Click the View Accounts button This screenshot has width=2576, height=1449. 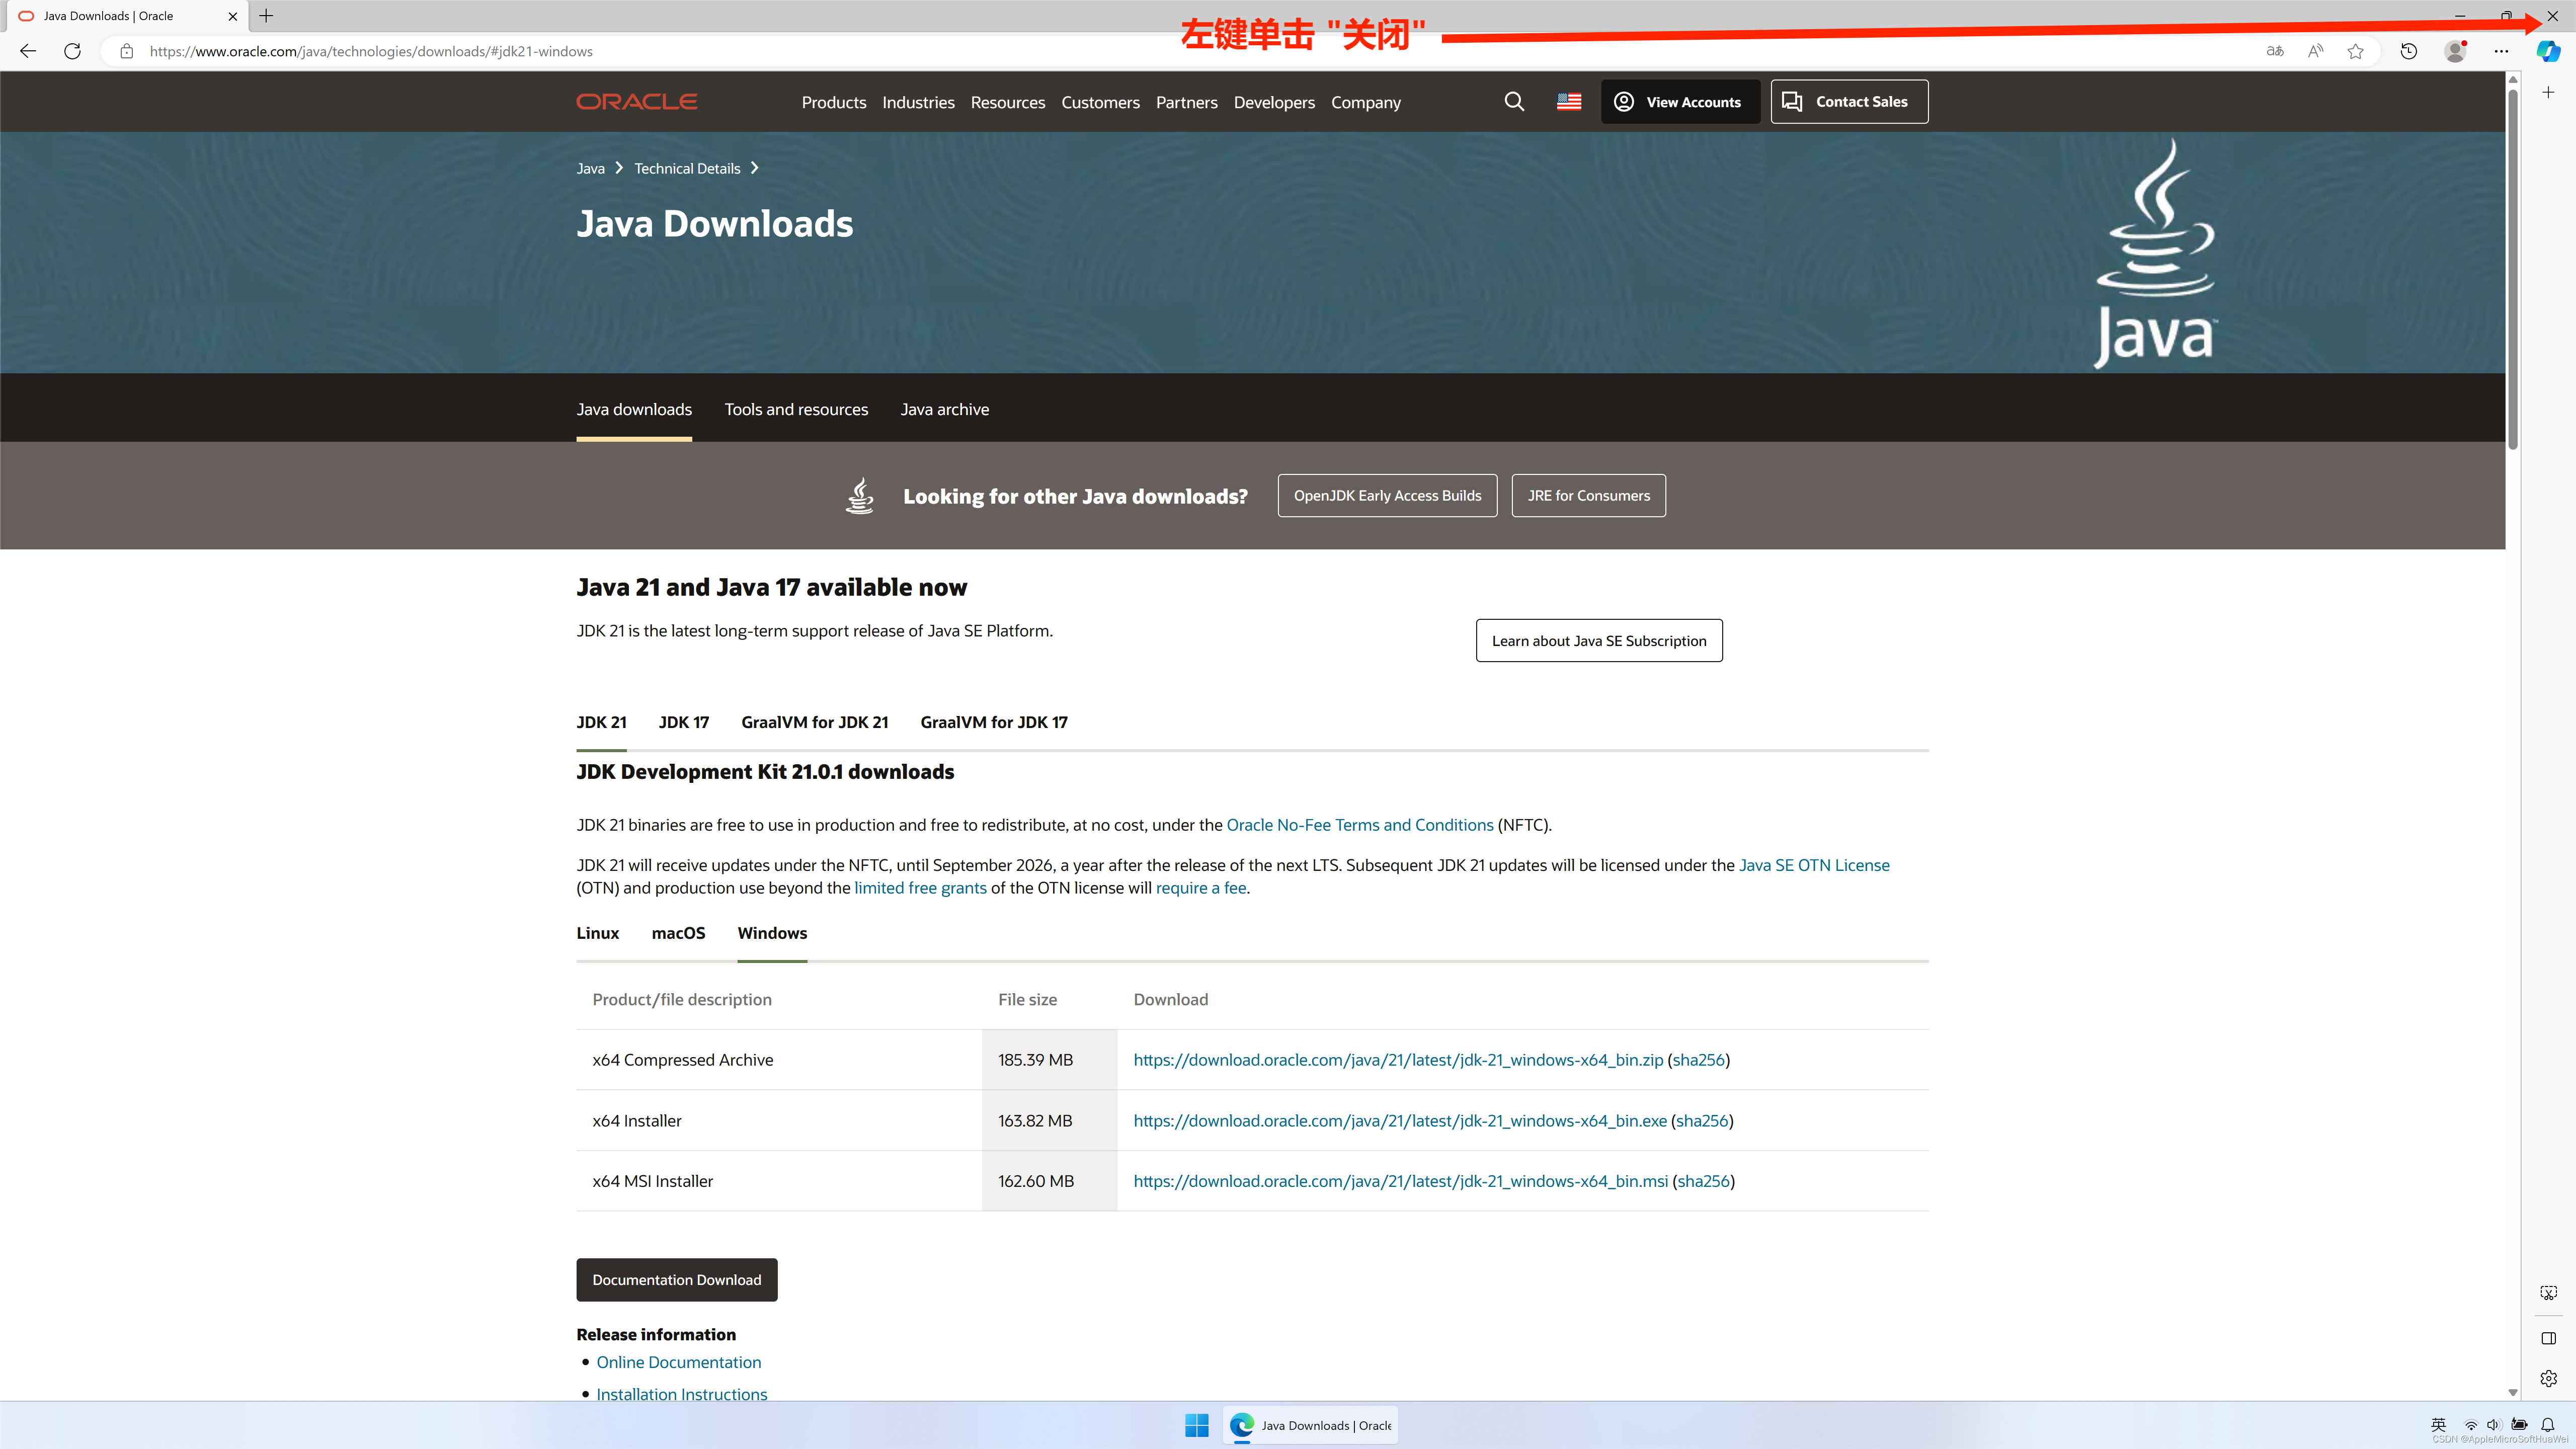(1680, 102)
